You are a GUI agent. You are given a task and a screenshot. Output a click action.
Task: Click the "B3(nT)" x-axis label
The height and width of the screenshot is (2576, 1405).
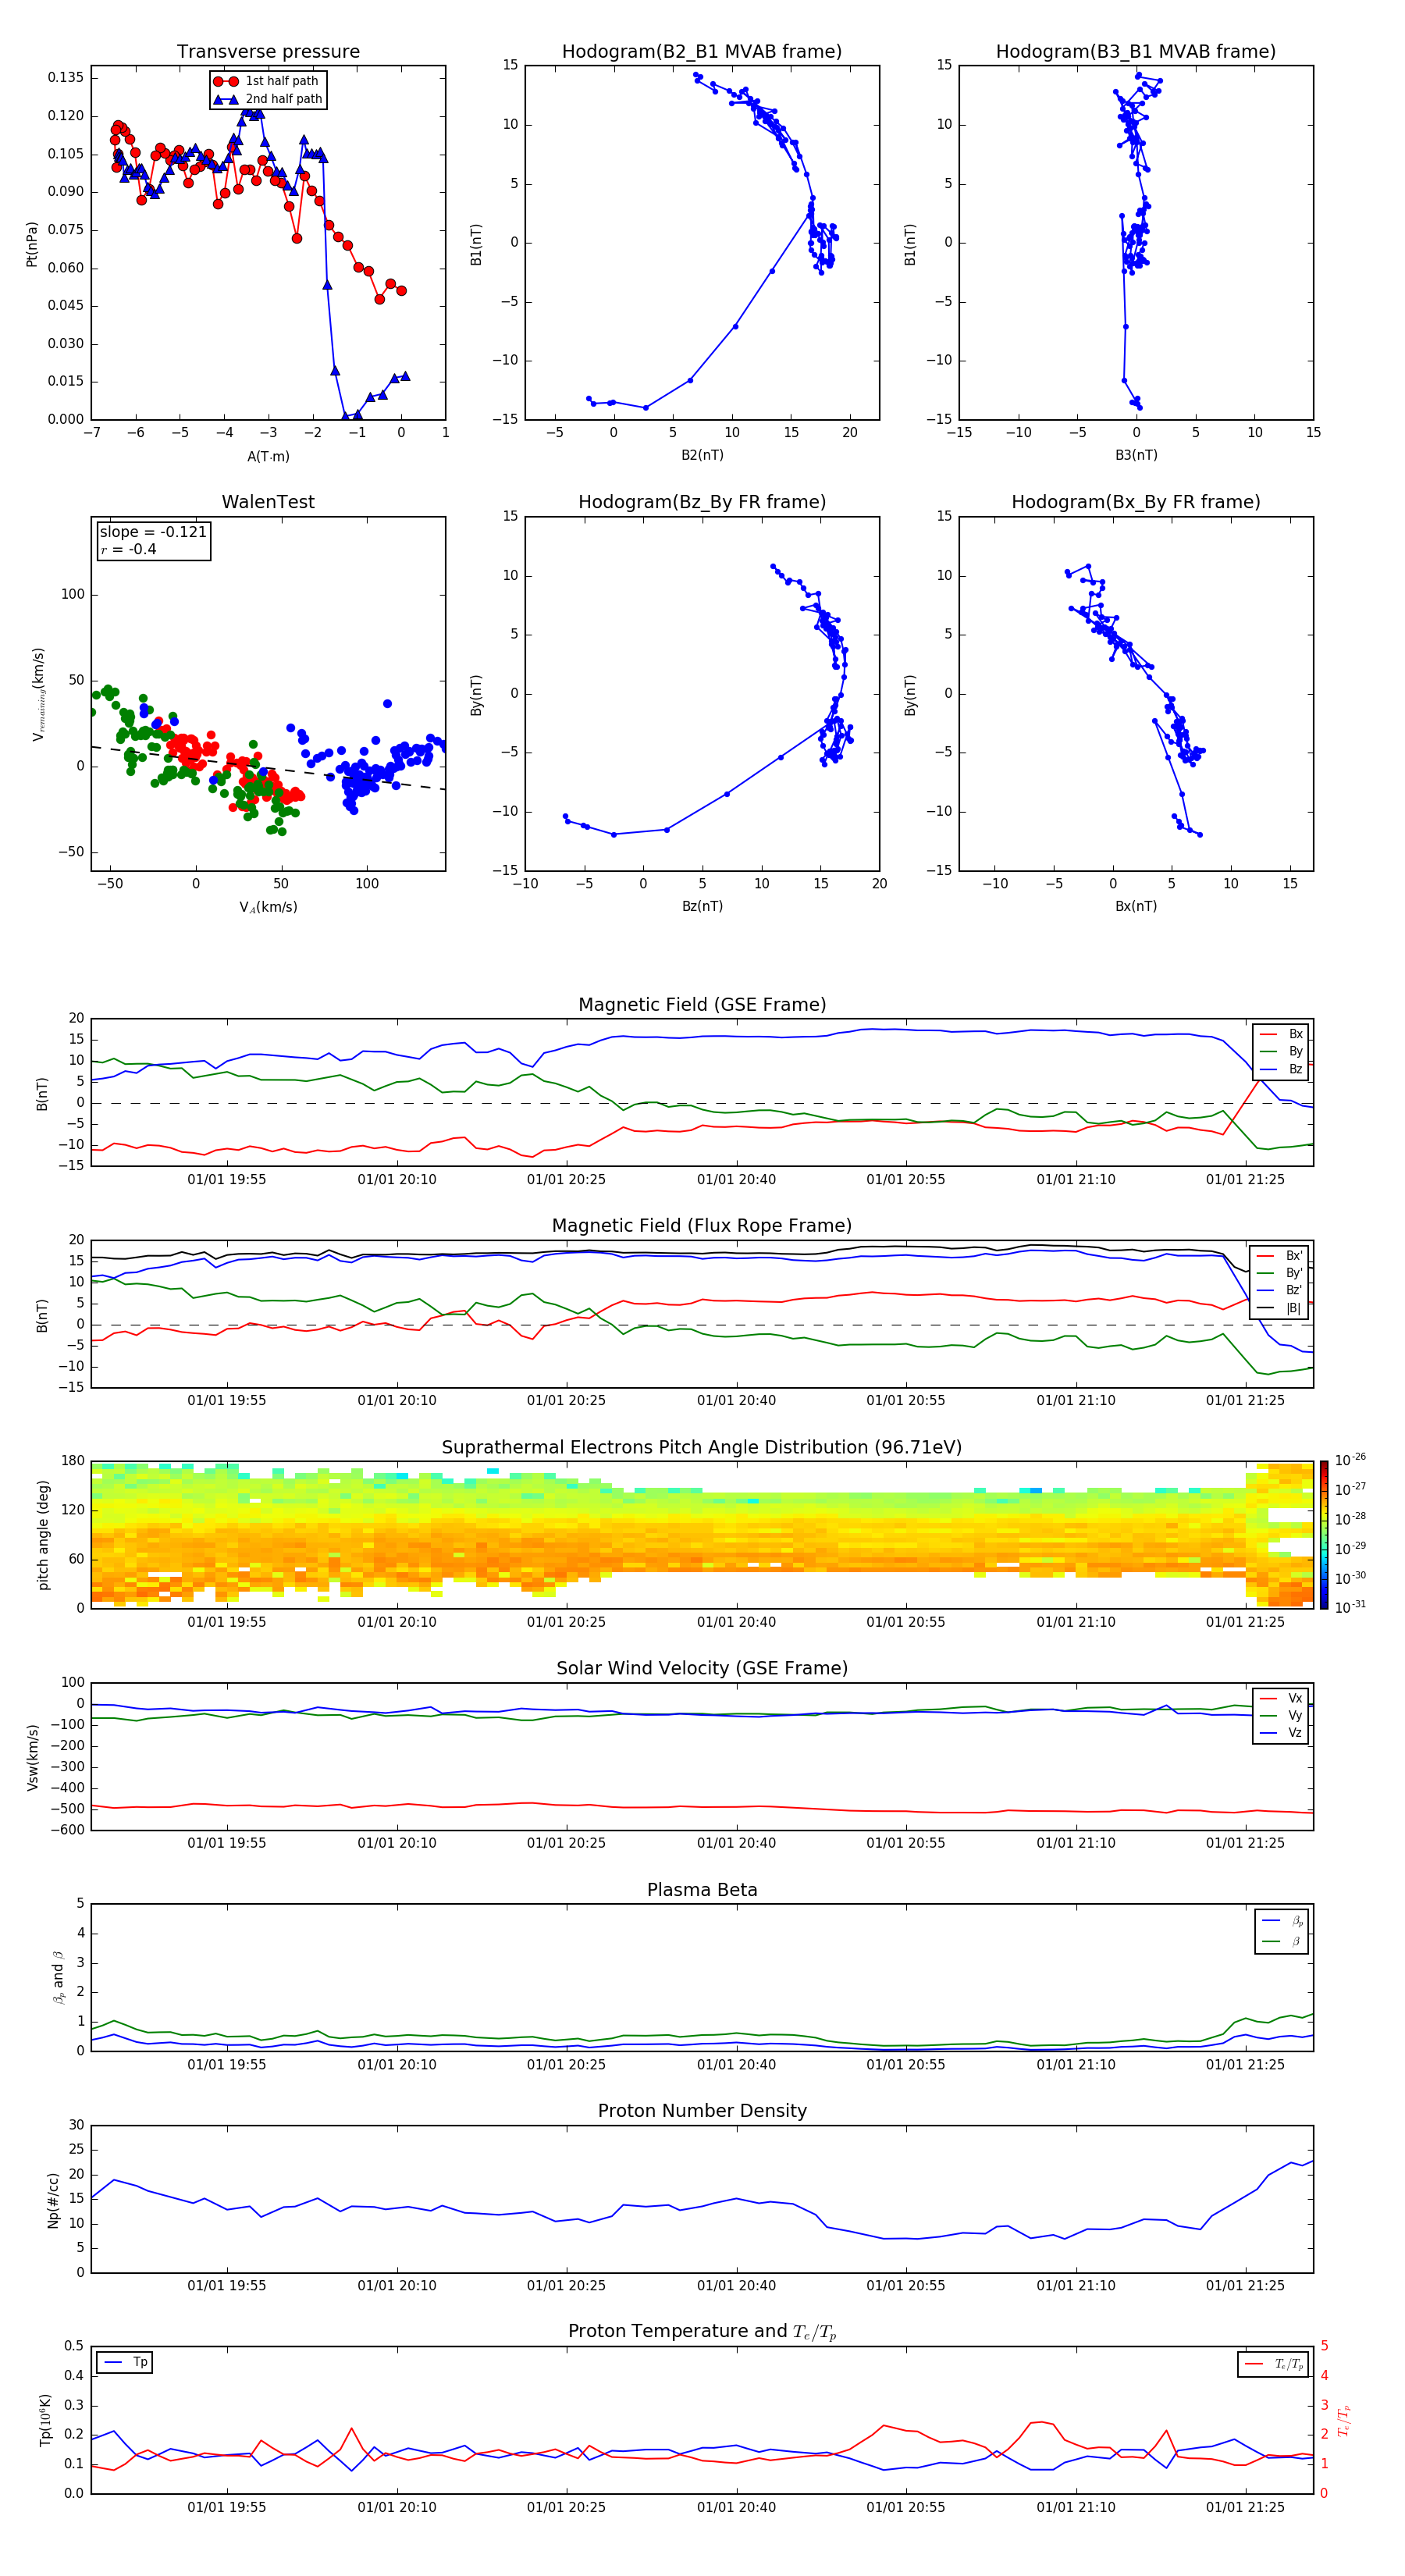pyautogui.click(x=1136, y=455)
